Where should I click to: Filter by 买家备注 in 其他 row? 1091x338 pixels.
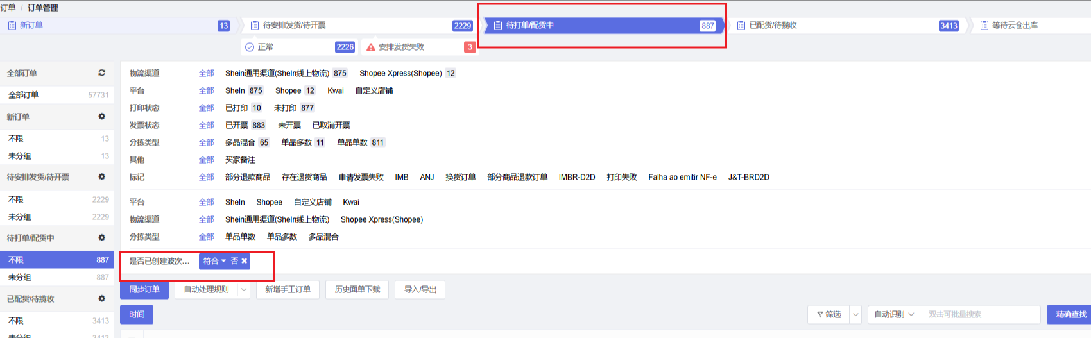click(x=240, y=160)
